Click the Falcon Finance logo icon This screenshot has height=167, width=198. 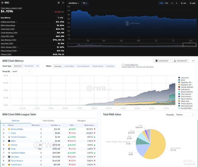(9, 161)
